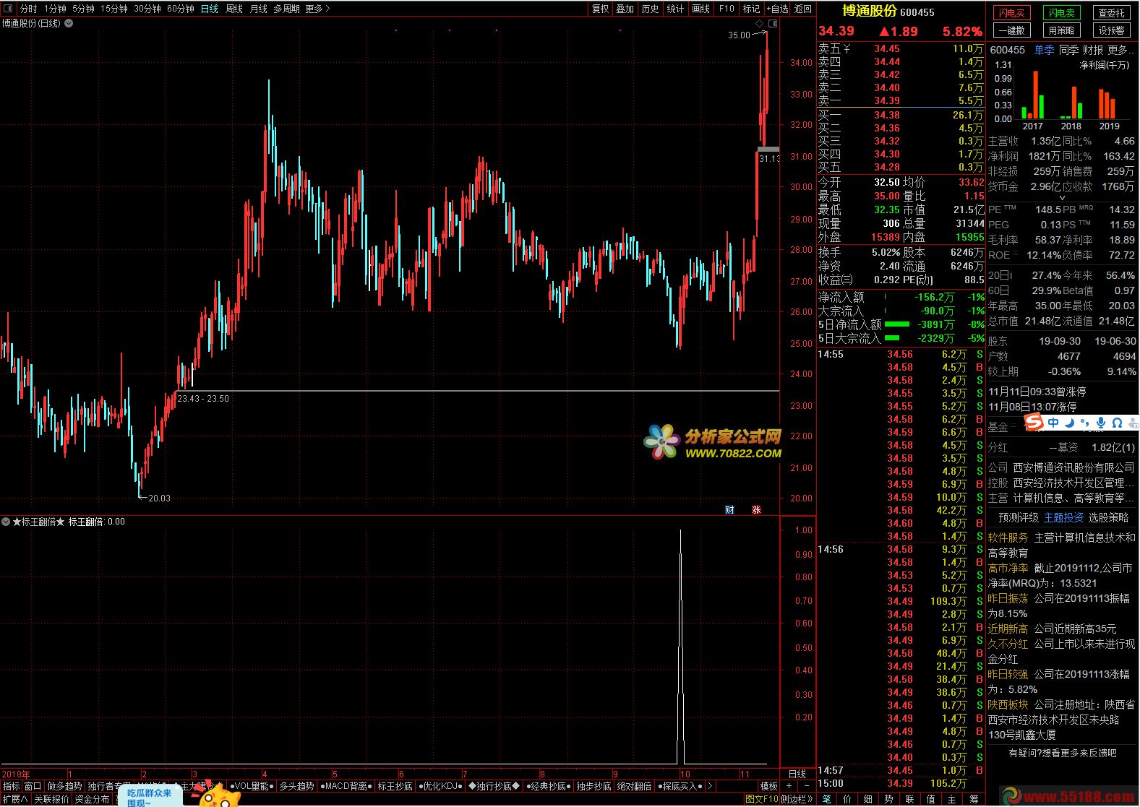Select the 日线 daily period tab
Image resolution: width=1140 pixels, height=807 pixels.
tap(210, 9)
